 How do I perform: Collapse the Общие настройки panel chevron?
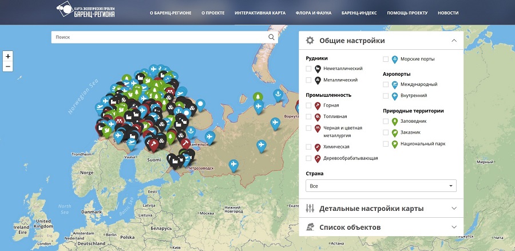click(454, 41)
